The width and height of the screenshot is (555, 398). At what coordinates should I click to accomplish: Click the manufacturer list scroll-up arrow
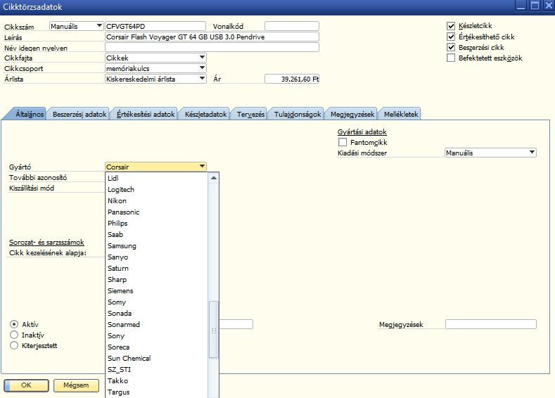click(x=213, y=178)
